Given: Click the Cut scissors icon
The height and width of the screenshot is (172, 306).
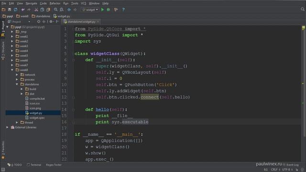Looking at the screenshot, I should [36, 10].
